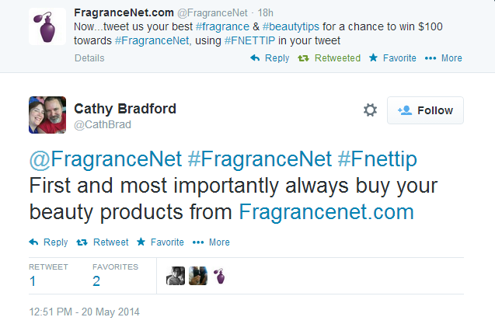Viewport: 495px width, 324px height.
Task: Click the first favoriter's avatar thumbnail
Action: point(176,276)
